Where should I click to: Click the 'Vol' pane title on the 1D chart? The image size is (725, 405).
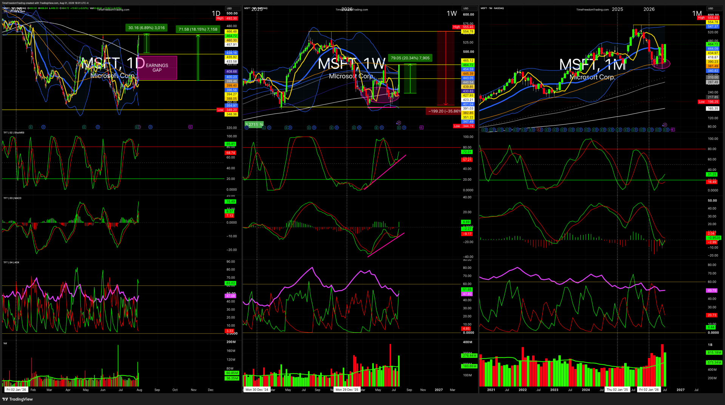pyautogui.click(x=5, y=344)
